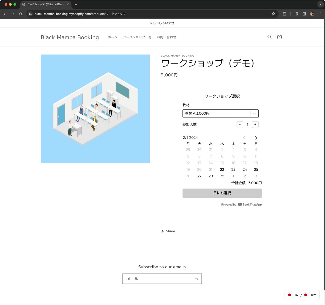Click today's date 21 on the calendar

click(x=211, y=169)
